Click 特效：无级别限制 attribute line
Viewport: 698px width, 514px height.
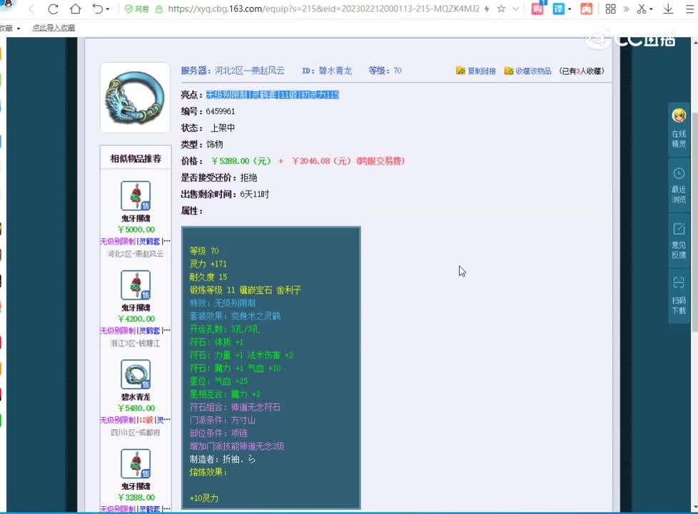click(223, 303)
